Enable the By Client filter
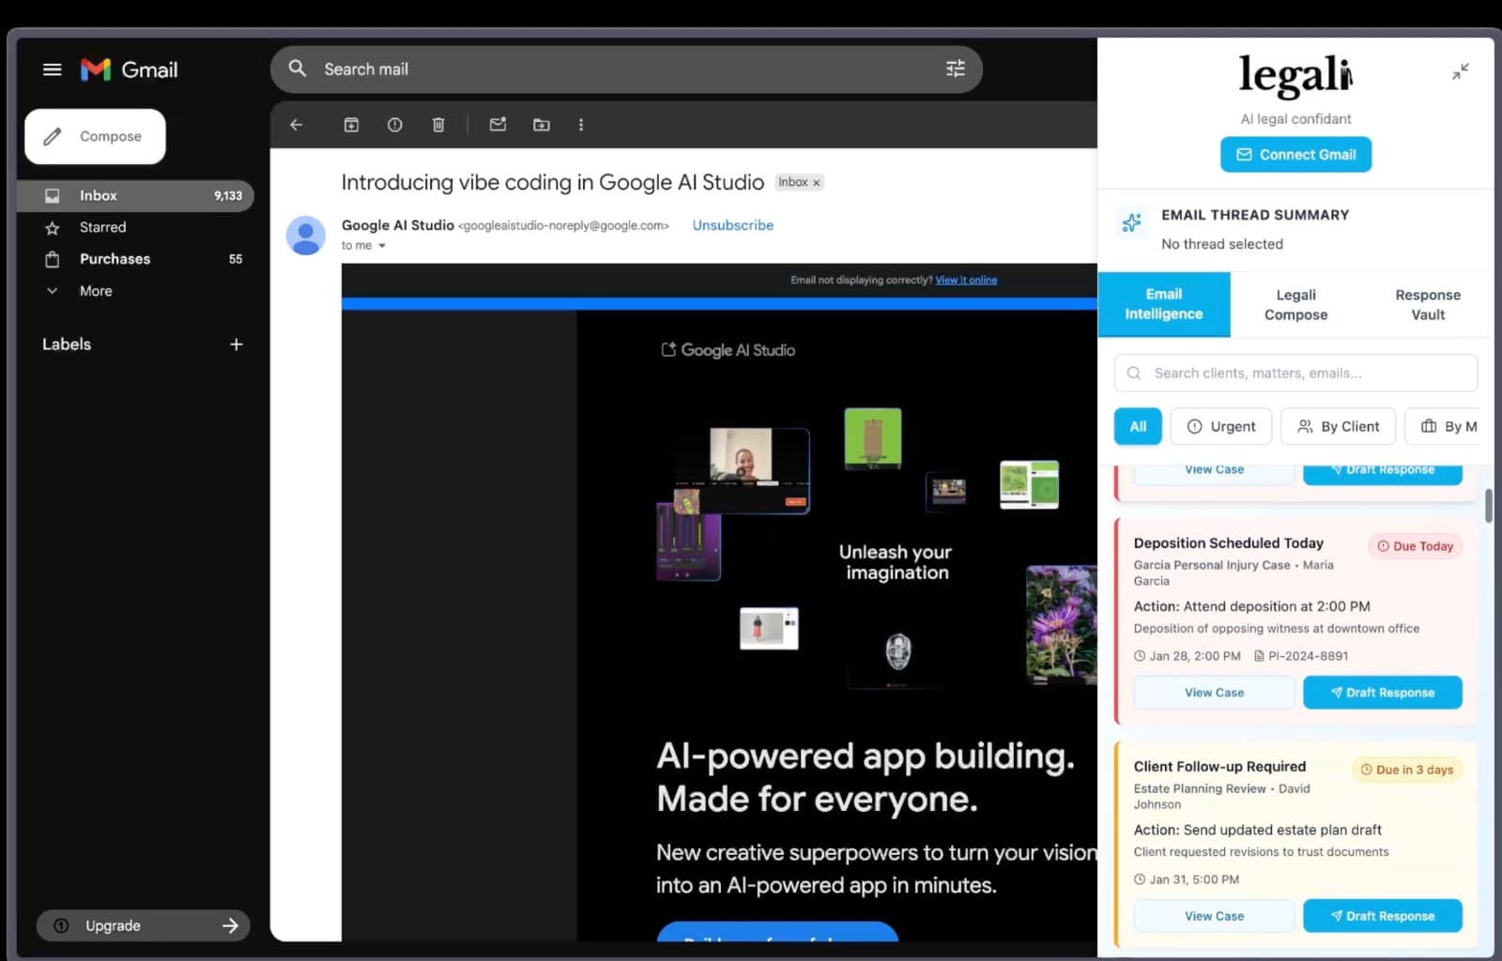The image size is (1502, 961). coord(1337,426)
